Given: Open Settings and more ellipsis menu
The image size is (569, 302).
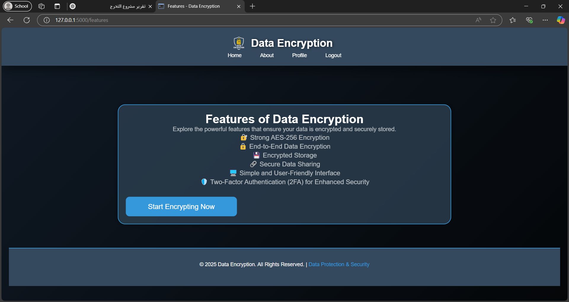Looking at the screenshot, I should click(x=545, y=20).
